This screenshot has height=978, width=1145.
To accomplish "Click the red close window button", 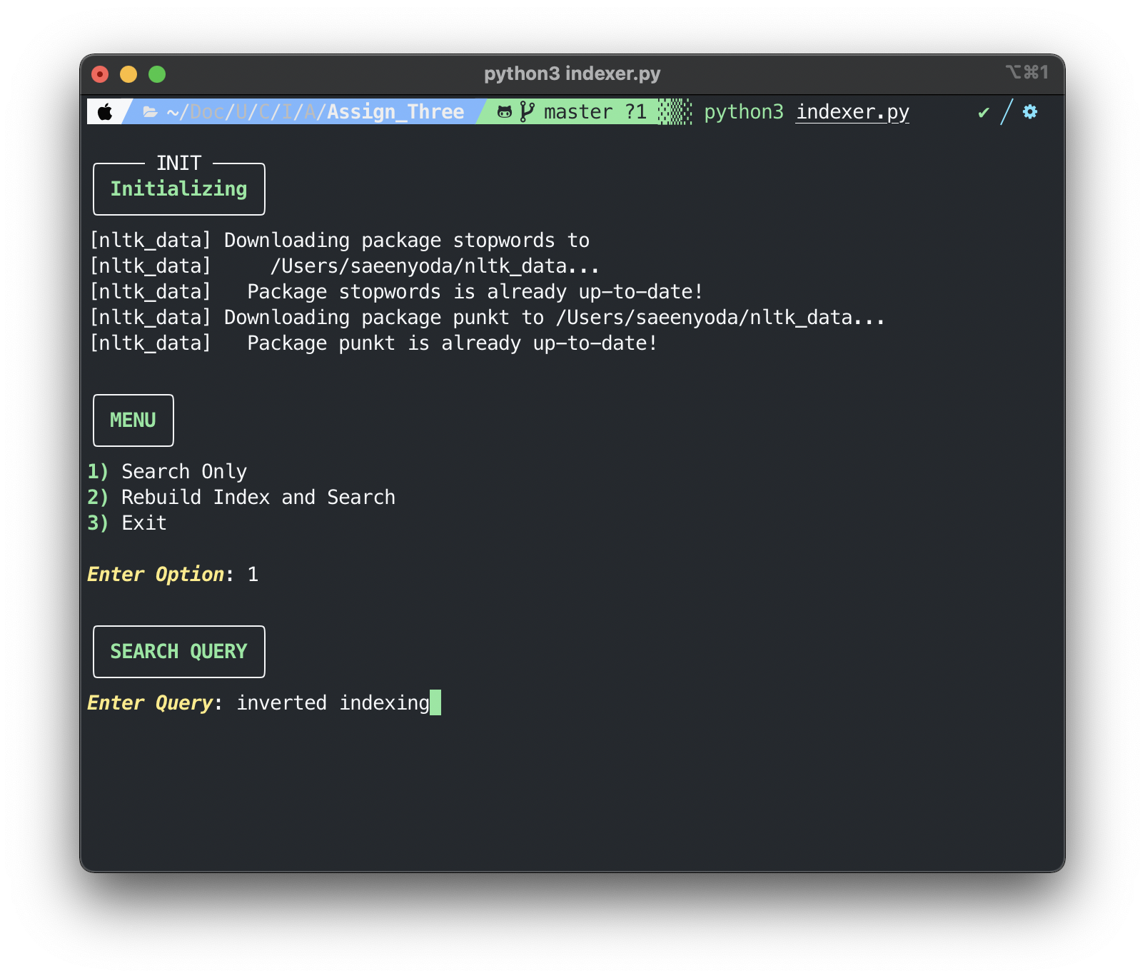I will [101, 74].
